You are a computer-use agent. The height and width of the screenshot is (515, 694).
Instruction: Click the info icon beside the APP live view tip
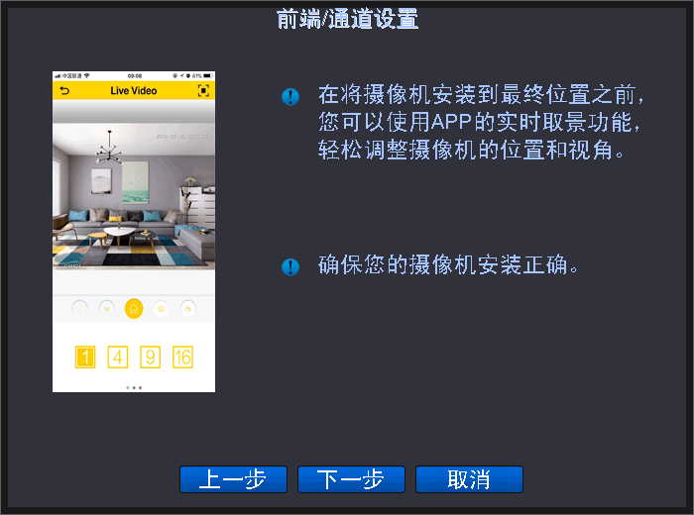(x=290, y=96)
